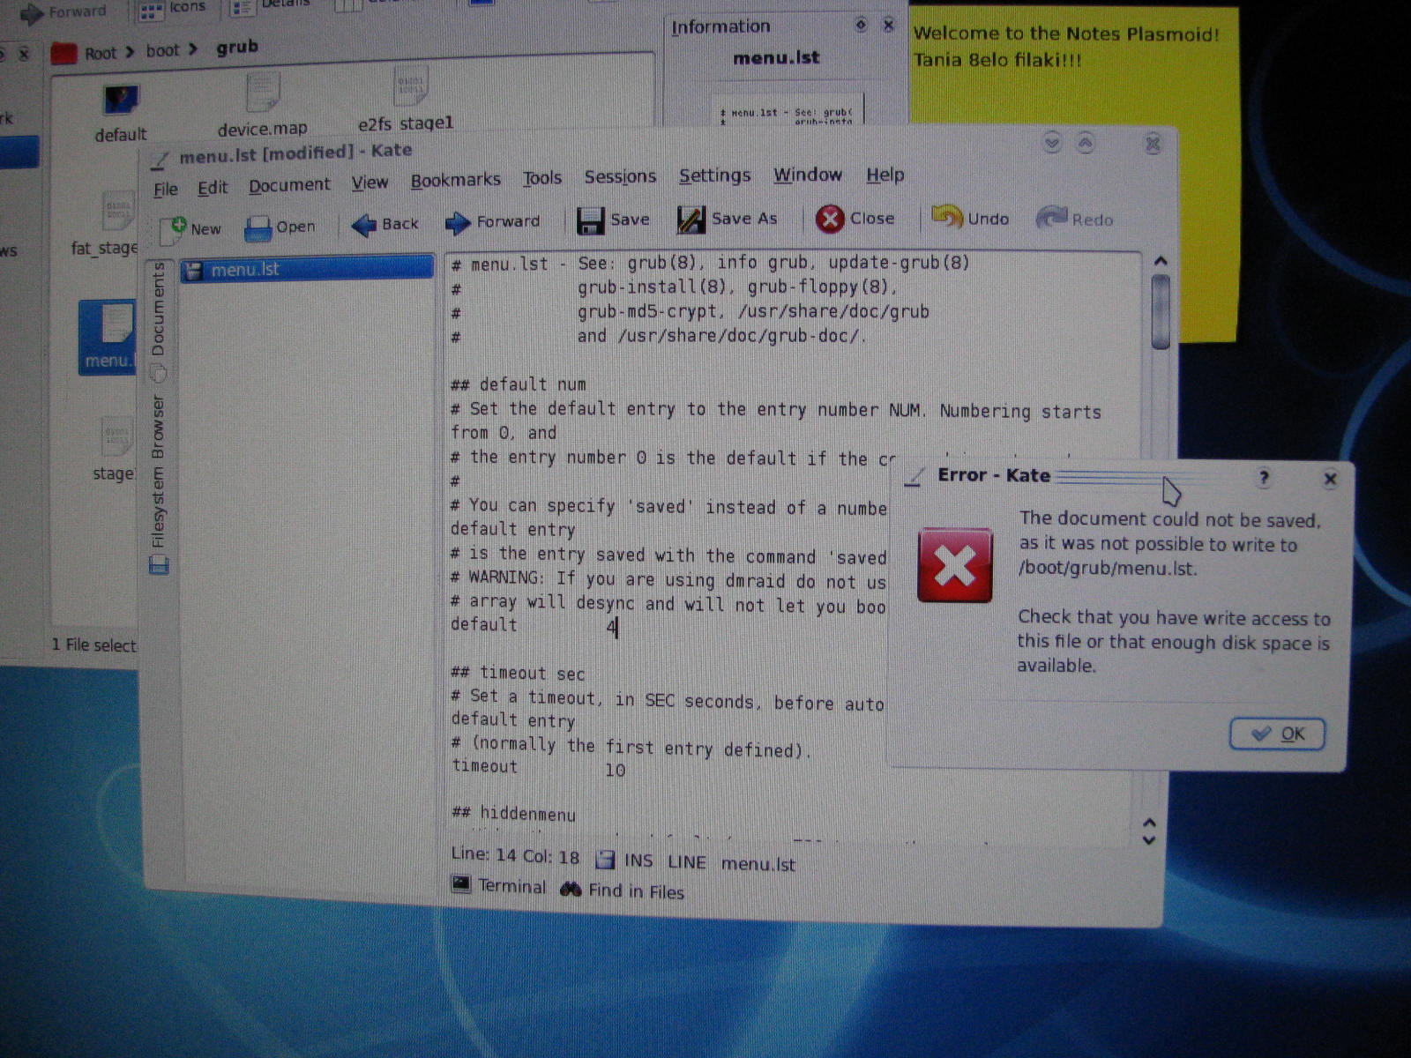This screenshot has width=1411, height=1058.
Task: Click the menu.lst preview thumbnail in Information panel
Action: (x=788, y=108)
